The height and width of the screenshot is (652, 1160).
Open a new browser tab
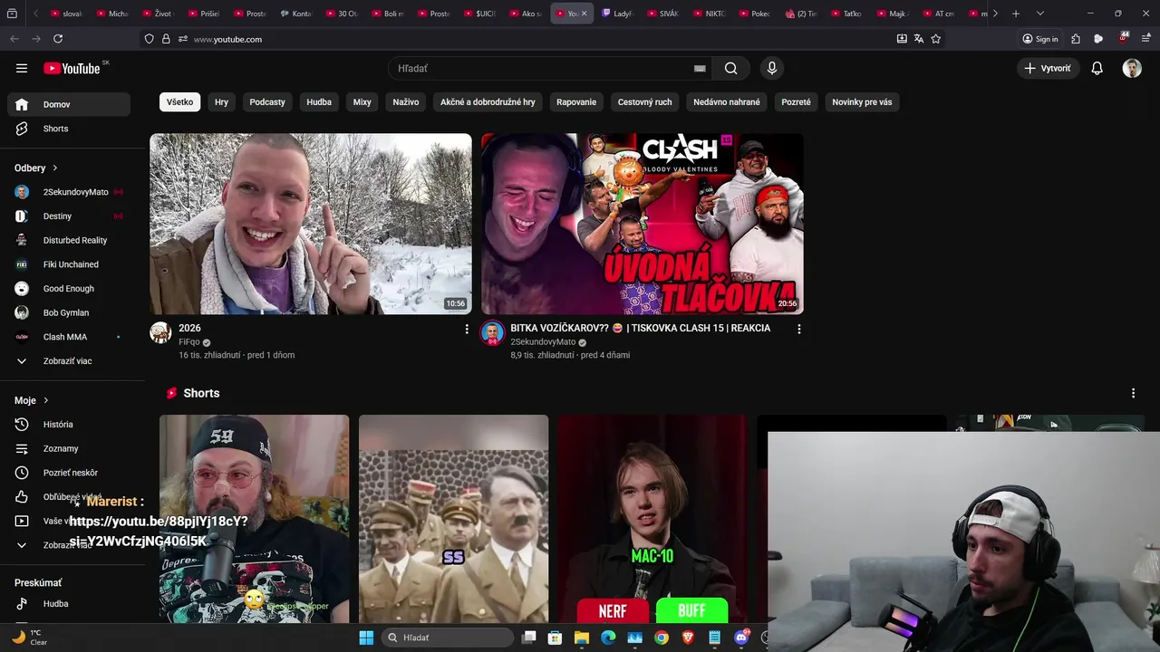(1016, 14)
